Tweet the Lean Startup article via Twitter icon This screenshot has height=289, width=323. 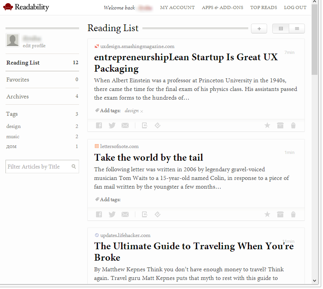pos(112,126)
